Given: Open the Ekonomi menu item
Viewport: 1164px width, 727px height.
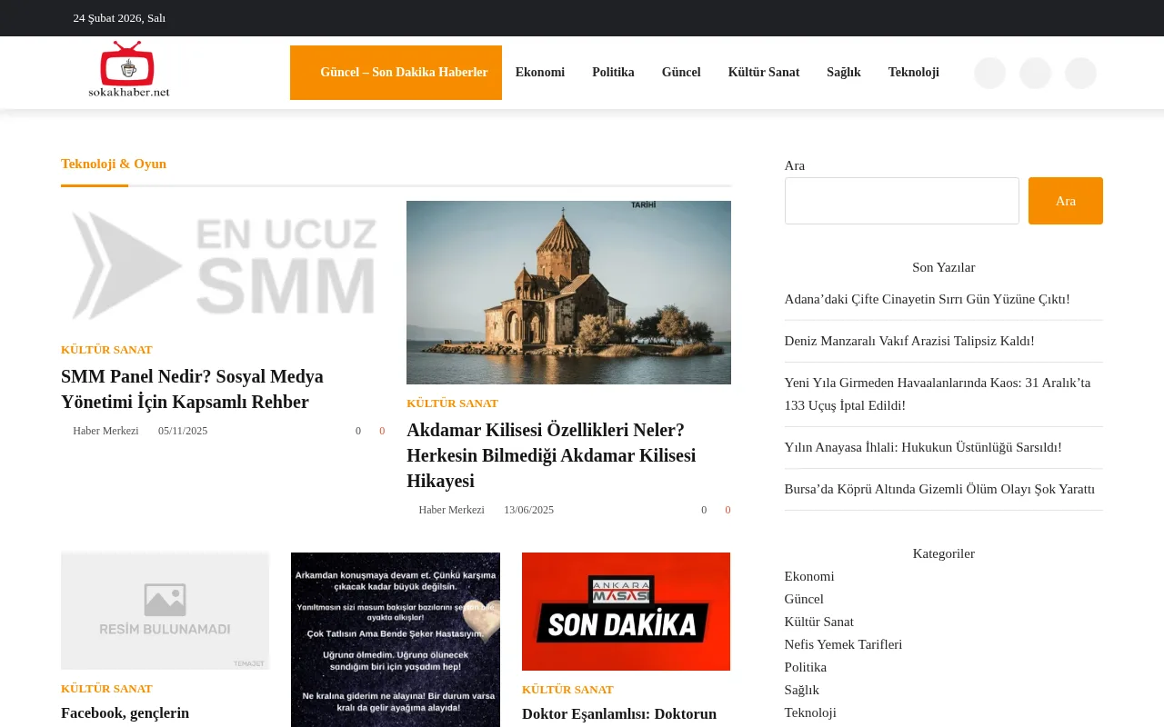Looking at the screenshot, I should point(539,72).
